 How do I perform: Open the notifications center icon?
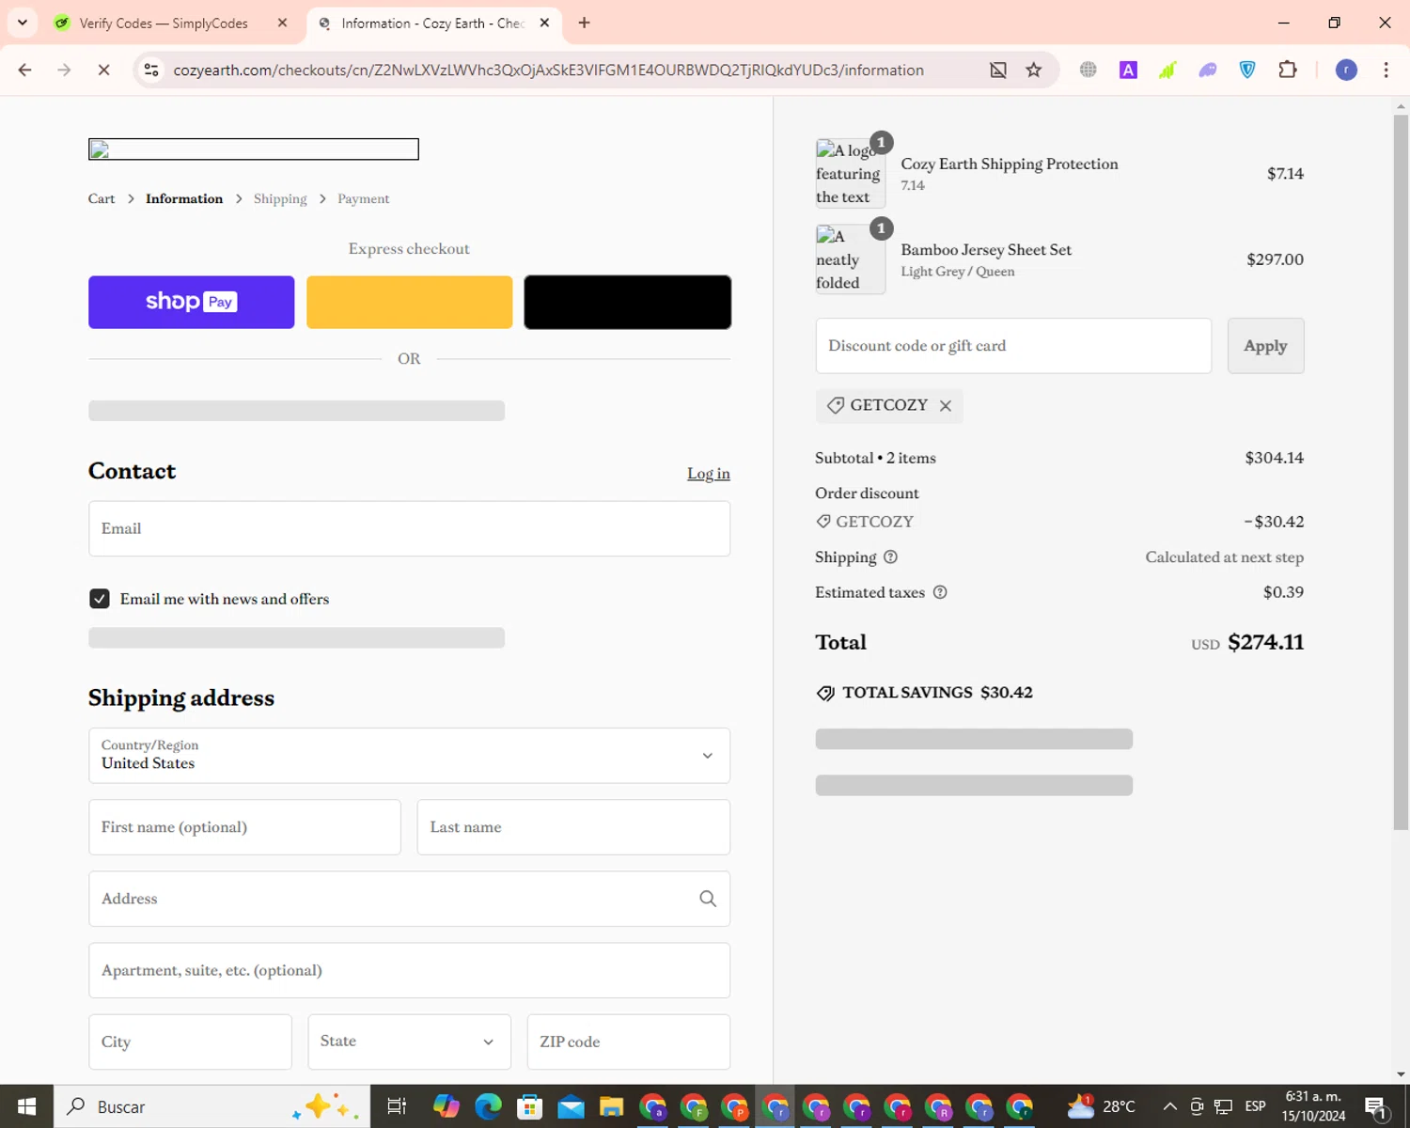pyautogui.click(x=1377, y=1107)
